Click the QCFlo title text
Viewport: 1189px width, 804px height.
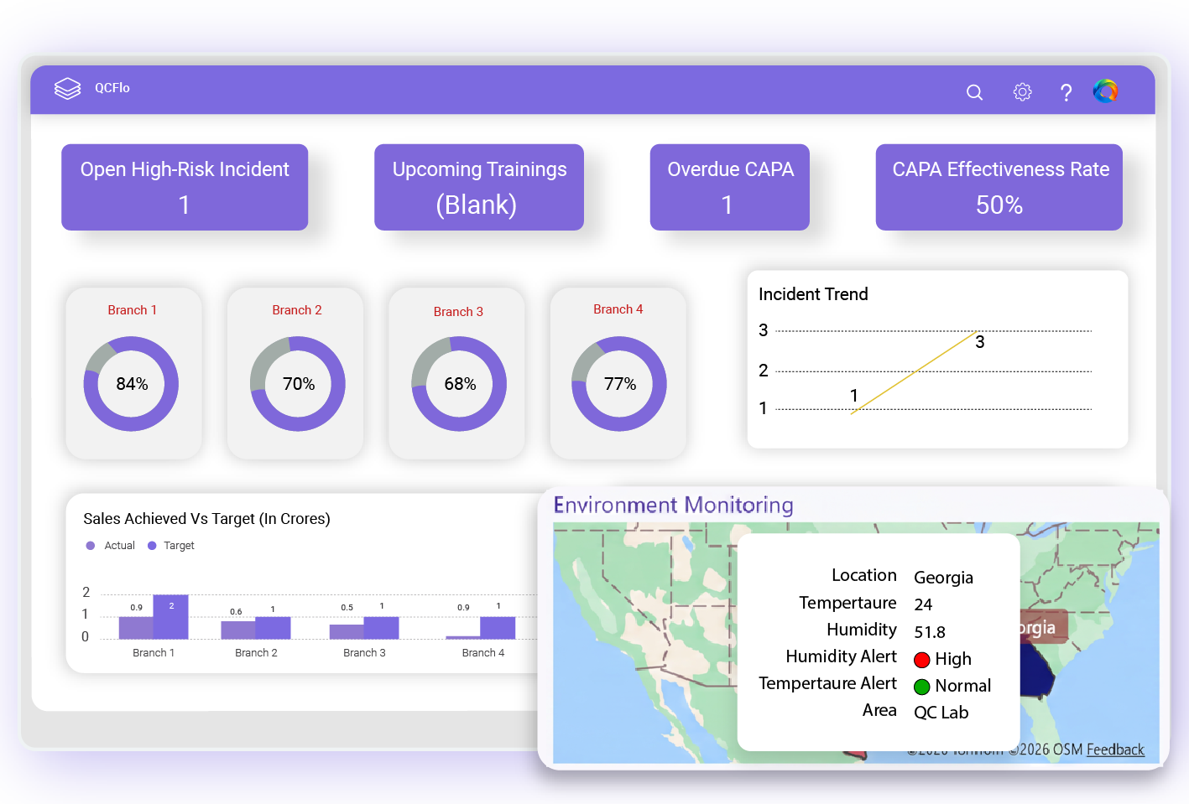click(112, 88)
